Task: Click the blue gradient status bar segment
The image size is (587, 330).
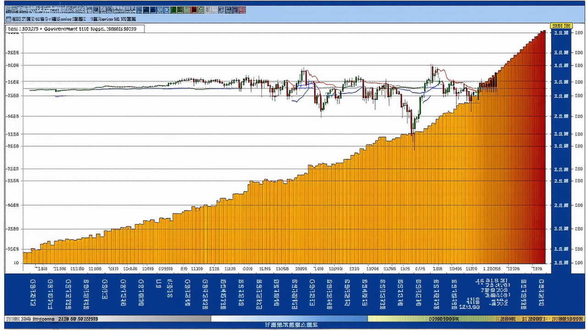Action: coord(289,318)
